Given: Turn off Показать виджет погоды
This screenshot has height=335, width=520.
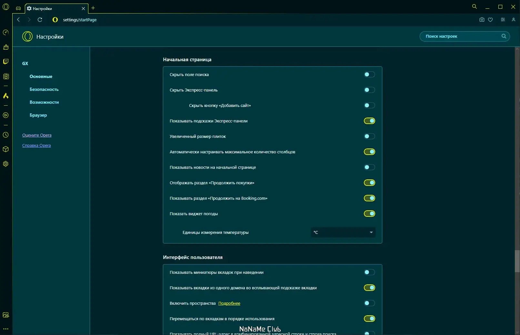Looking at the screenshot, I should 369,214.
